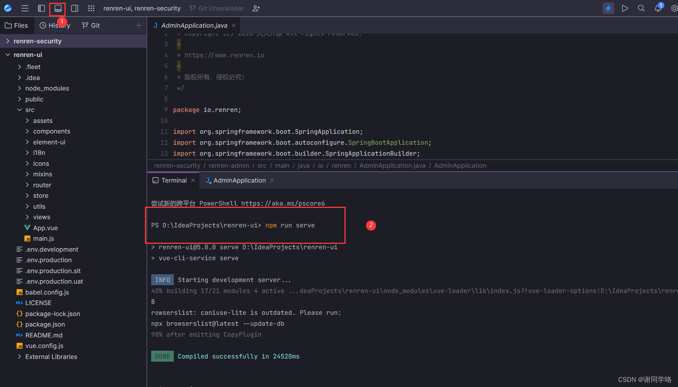Open https://www.renren.io link in code
Viewport: 678px width, 387px height.
[224, 55]
